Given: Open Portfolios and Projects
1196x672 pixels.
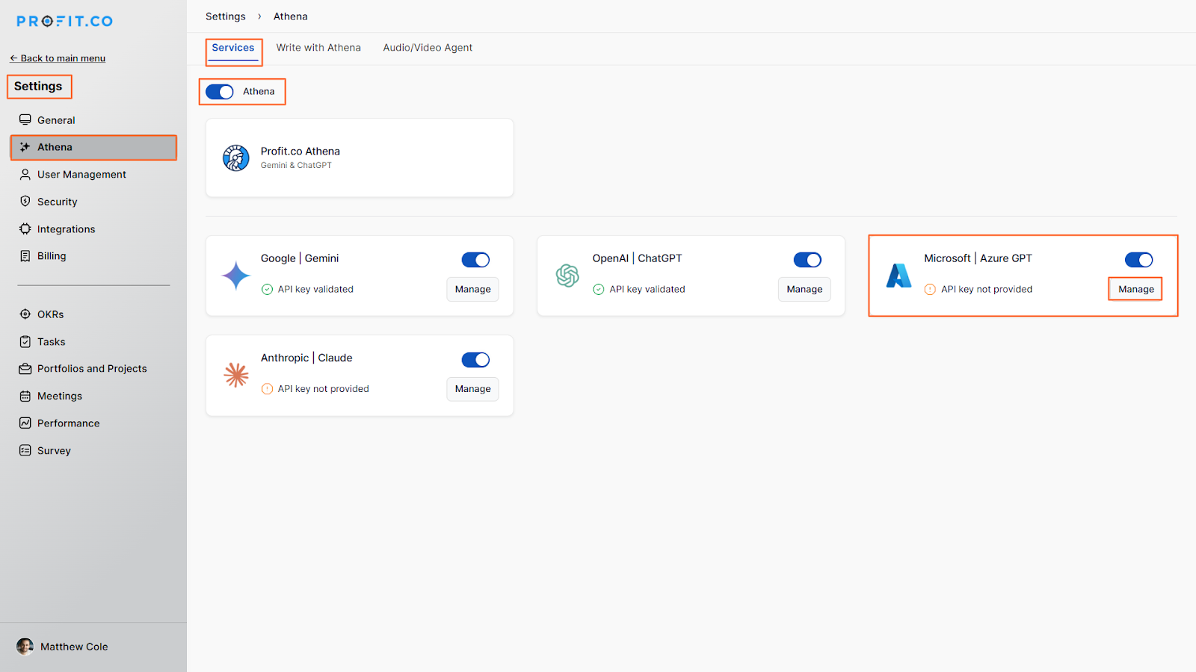Looking at the screenshot, I should [x=93, y=369].
